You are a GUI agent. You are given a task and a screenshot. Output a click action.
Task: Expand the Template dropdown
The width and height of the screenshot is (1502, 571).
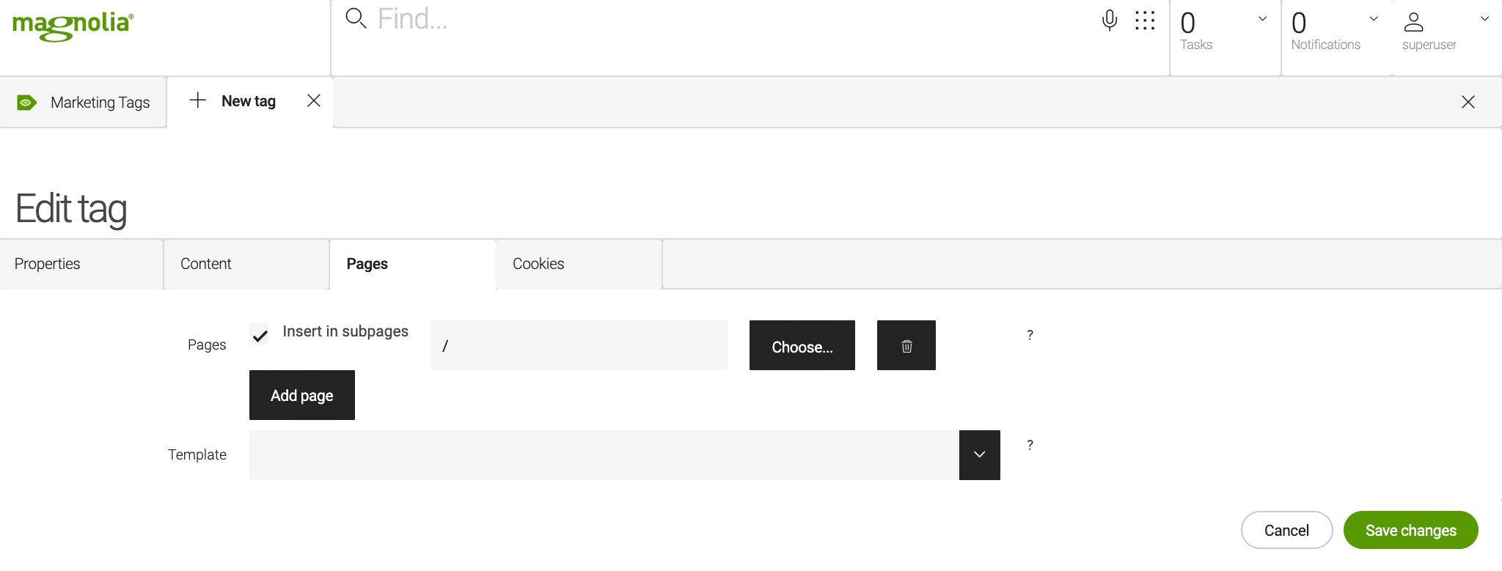tap(979, 455)
